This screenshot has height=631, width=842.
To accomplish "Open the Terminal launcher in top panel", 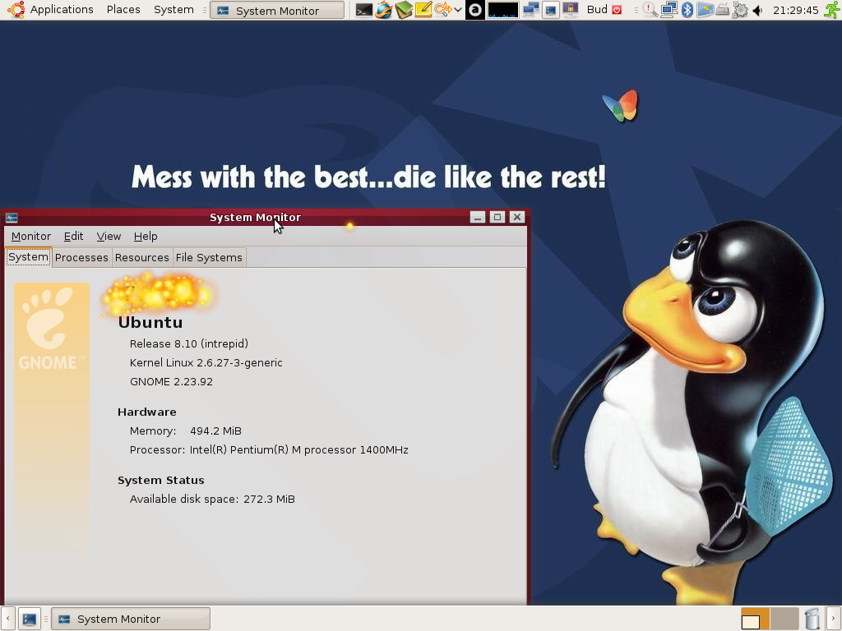I will coord(363,10).
